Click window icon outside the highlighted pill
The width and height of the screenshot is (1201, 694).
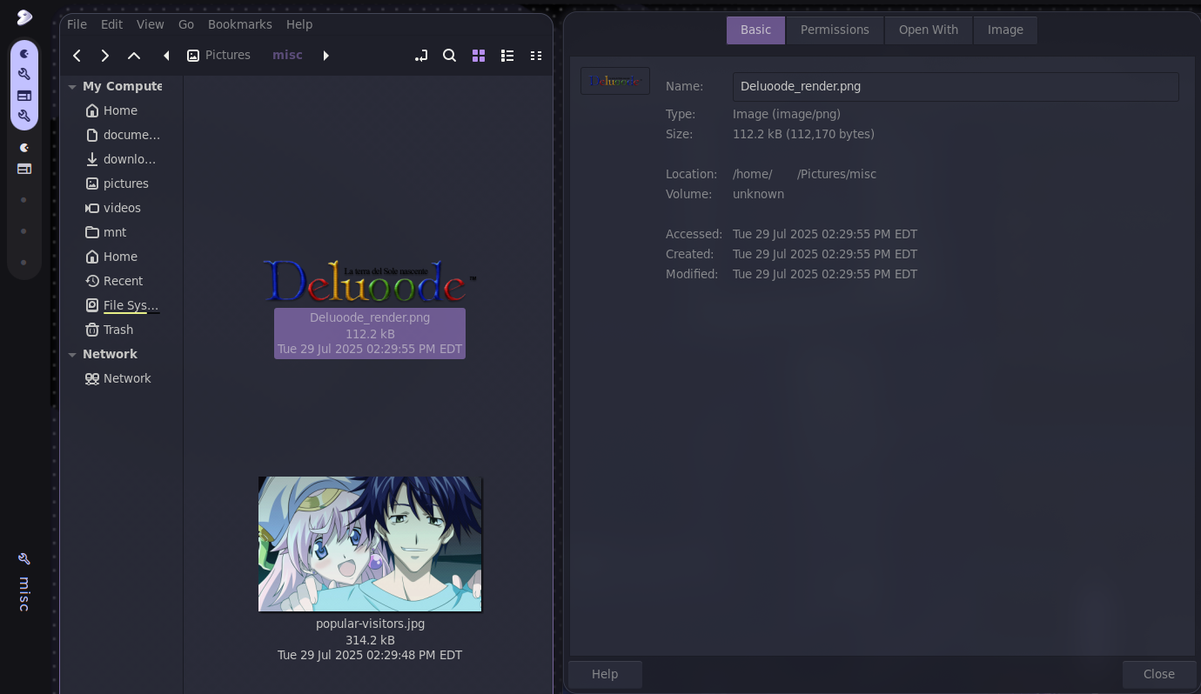[24, 169]
